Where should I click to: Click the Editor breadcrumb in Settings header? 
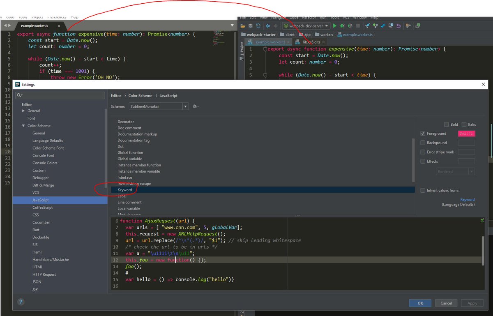[116, 96]
